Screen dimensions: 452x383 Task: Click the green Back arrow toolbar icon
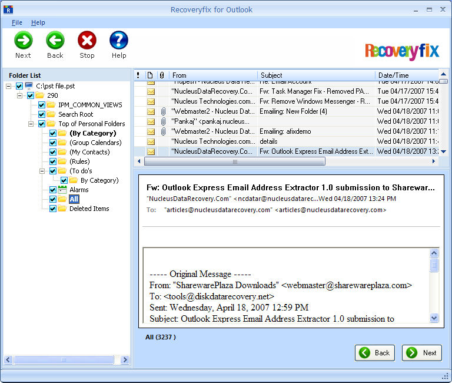[55, 40]
